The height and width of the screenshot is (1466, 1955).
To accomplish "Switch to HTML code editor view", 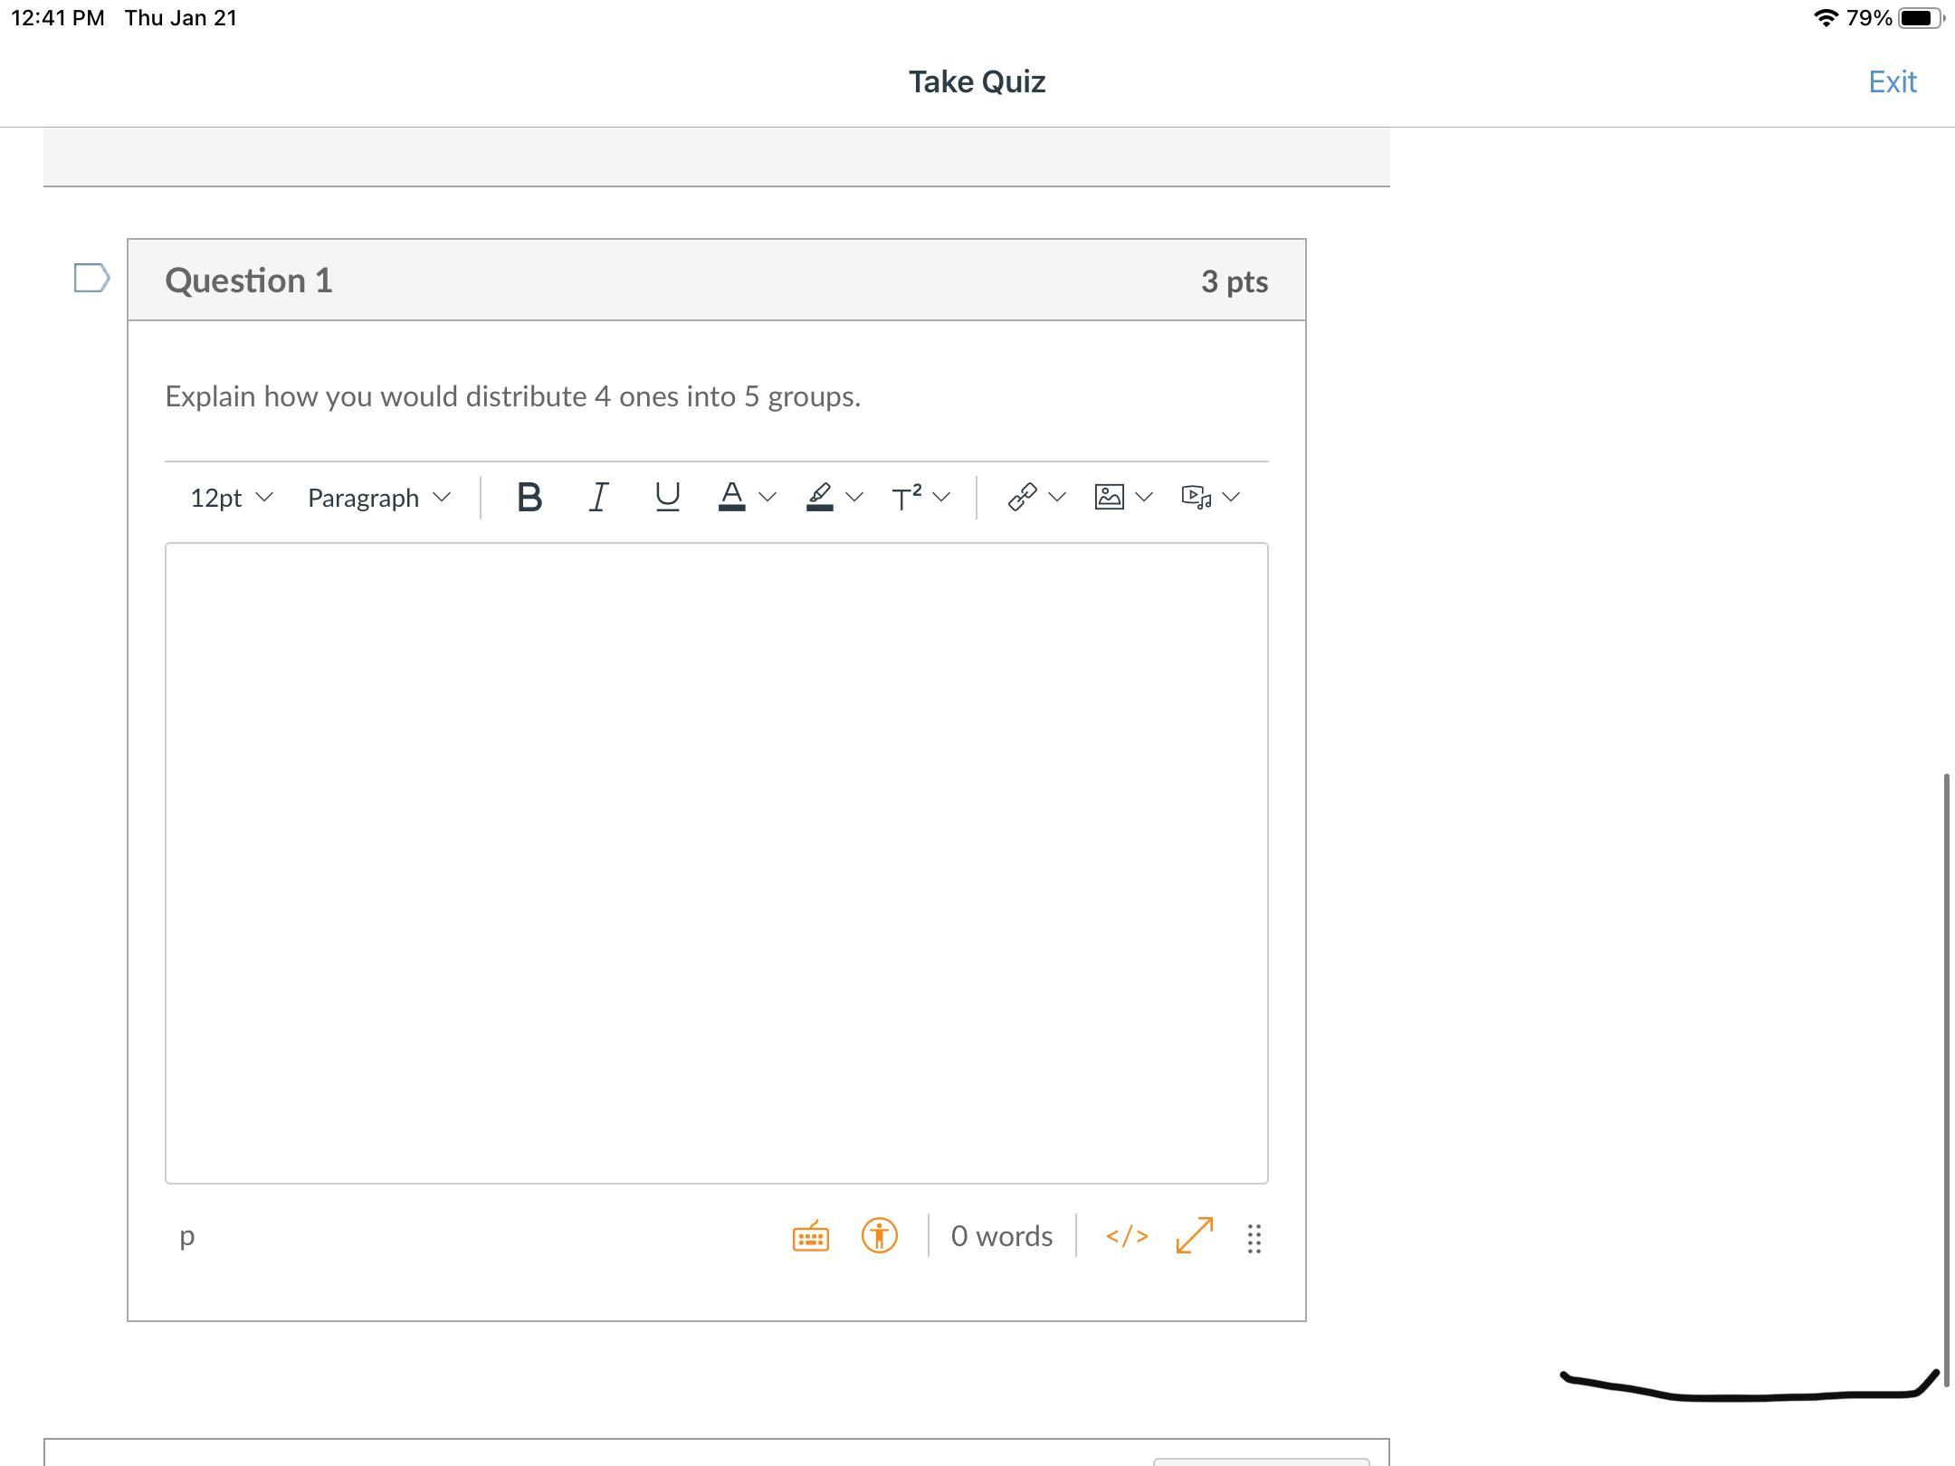I will pyautogui.click(x=1127, y=1236).
